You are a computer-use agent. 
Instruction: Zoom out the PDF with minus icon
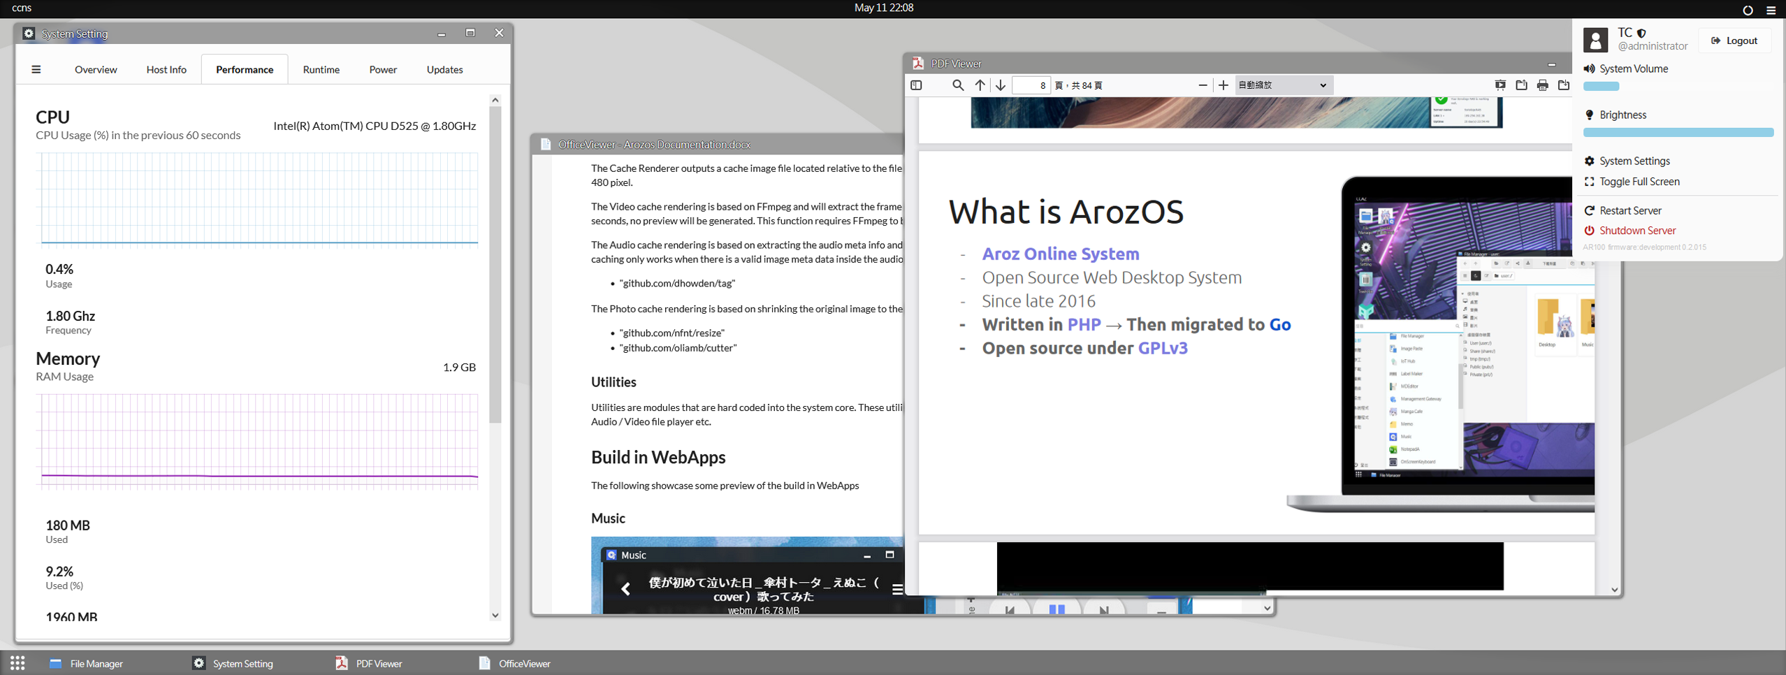1203,85
